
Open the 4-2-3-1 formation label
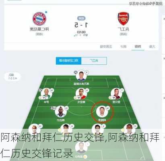[x=12, y=77]
